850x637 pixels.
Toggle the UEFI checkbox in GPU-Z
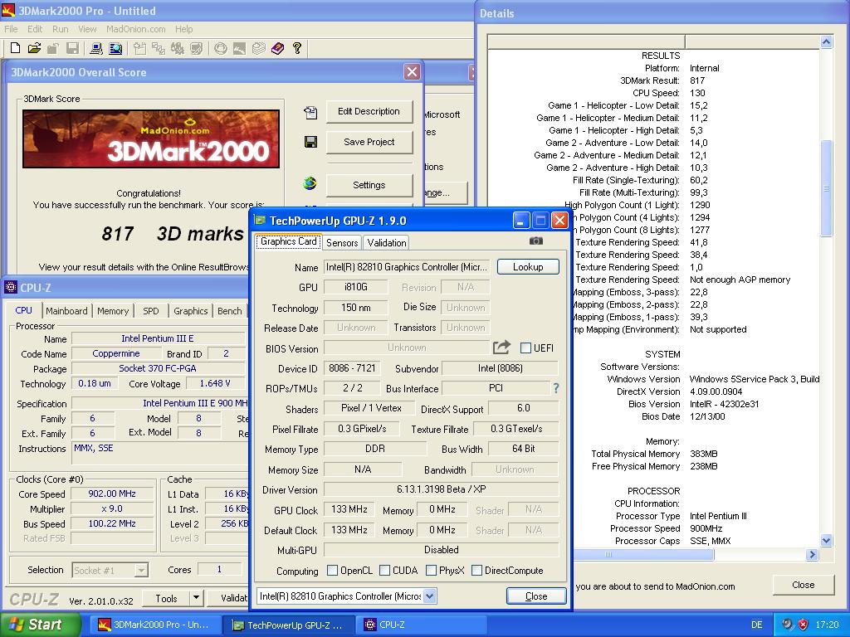tap(525, 348)
